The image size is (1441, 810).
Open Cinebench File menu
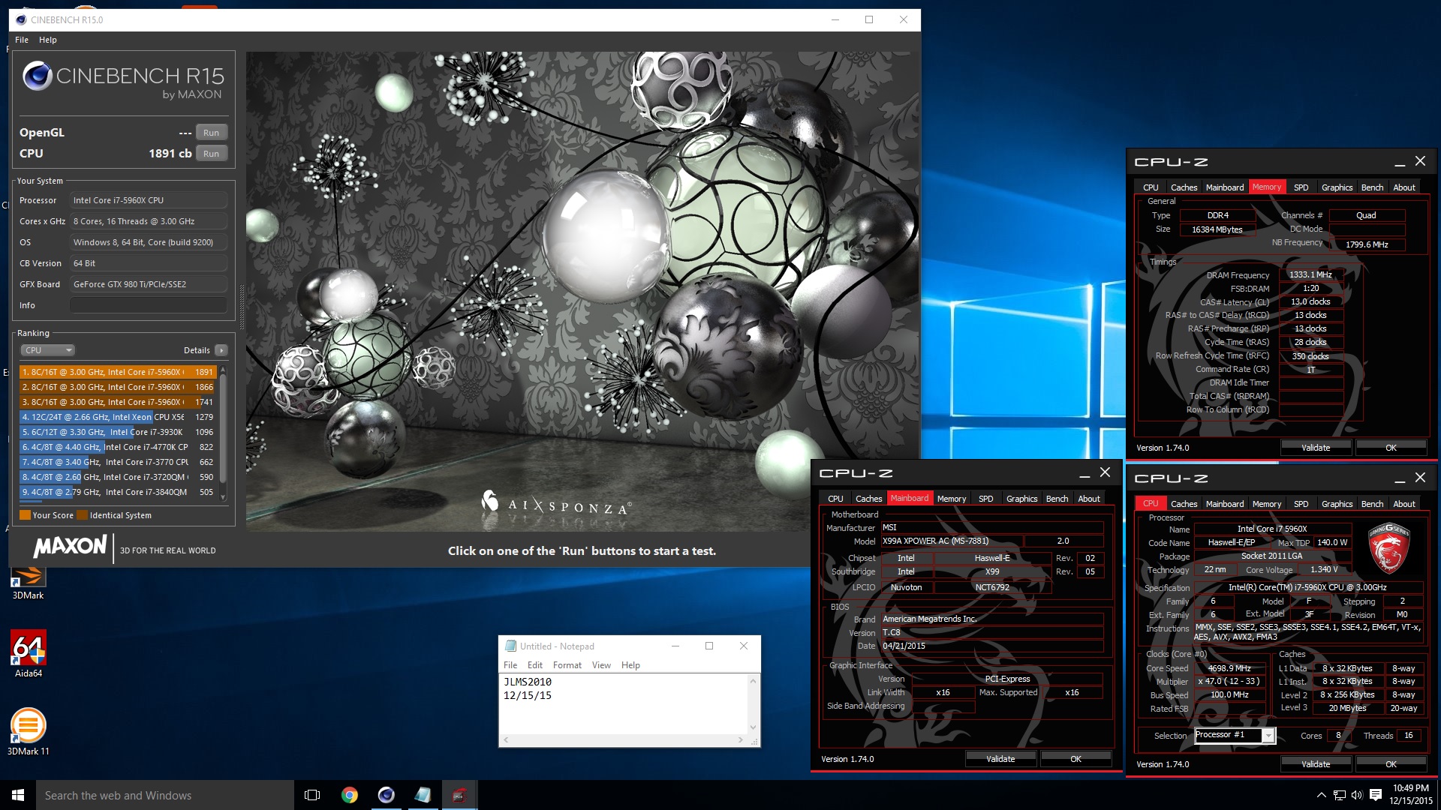pyautogui.click(x=22, y=40)
